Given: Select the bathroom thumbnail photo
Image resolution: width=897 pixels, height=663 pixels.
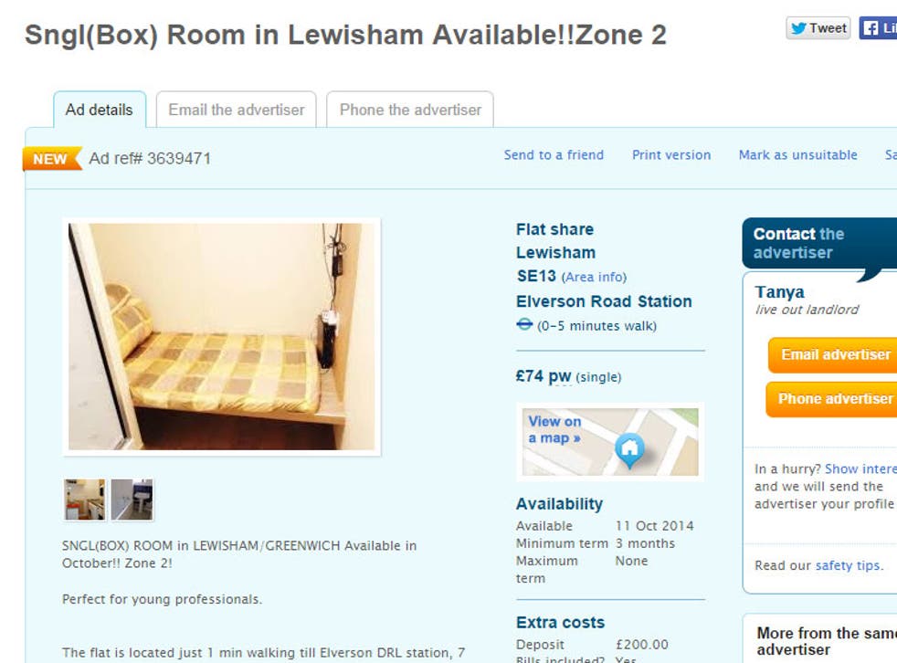Looking at the screenshot, I should [x=132, y=500].
